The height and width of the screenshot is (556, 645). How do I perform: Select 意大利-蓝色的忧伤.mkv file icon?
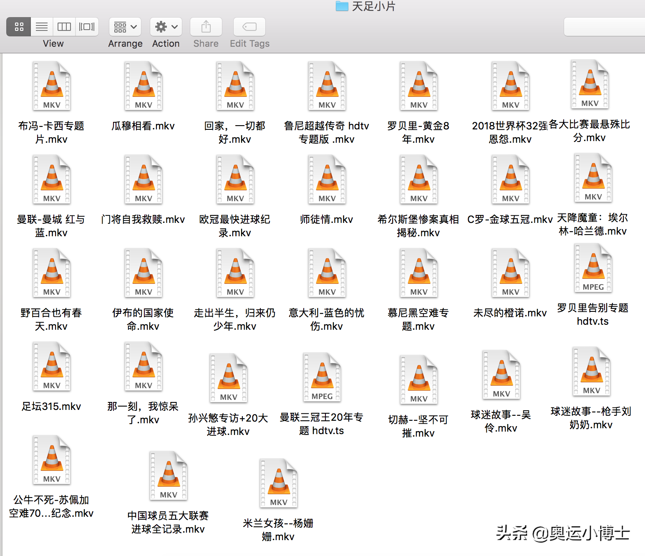click(327, 273)
